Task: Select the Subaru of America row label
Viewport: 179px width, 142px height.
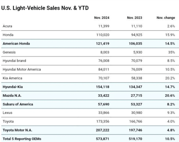Action: 18,104
